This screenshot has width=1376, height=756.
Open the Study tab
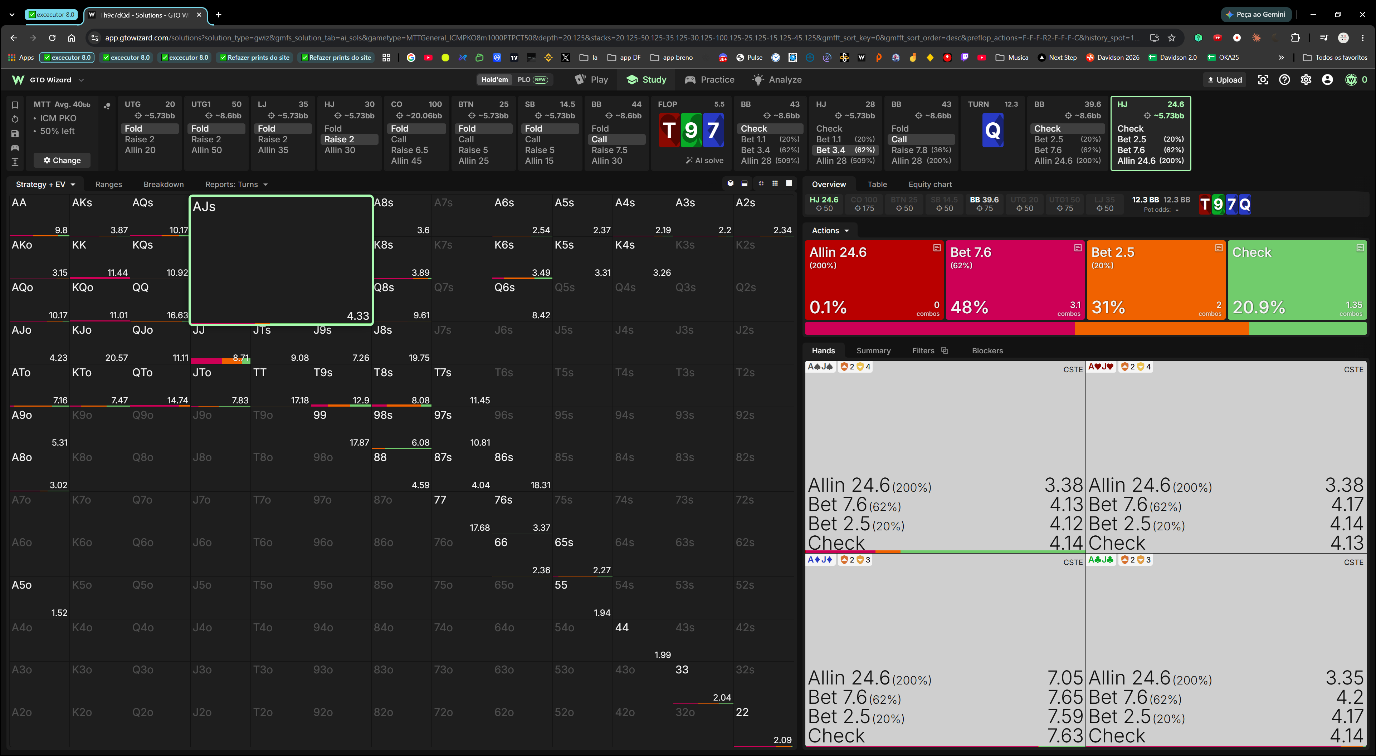click(x=646, y=79)
